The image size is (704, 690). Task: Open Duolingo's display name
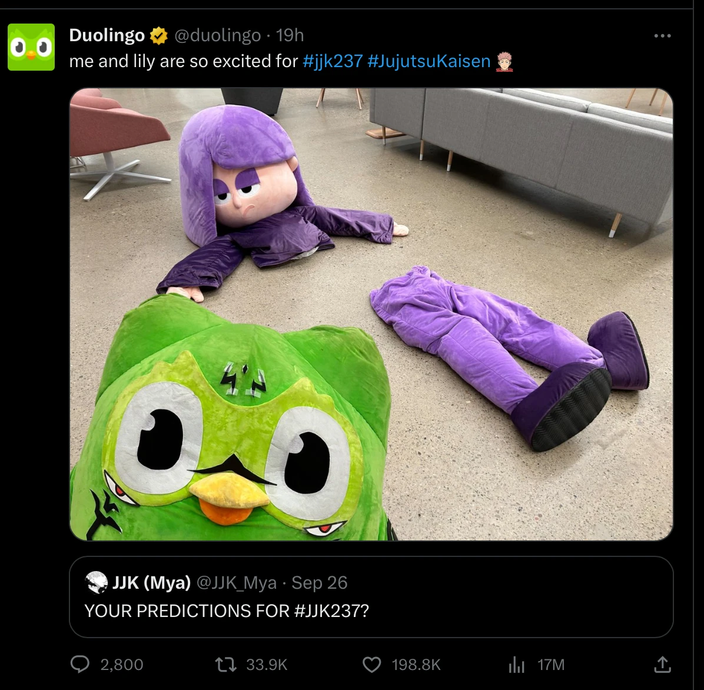point(107,35)
